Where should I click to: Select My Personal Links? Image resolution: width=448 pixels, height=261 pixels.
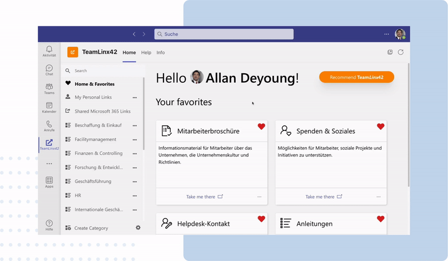point(93,97)
